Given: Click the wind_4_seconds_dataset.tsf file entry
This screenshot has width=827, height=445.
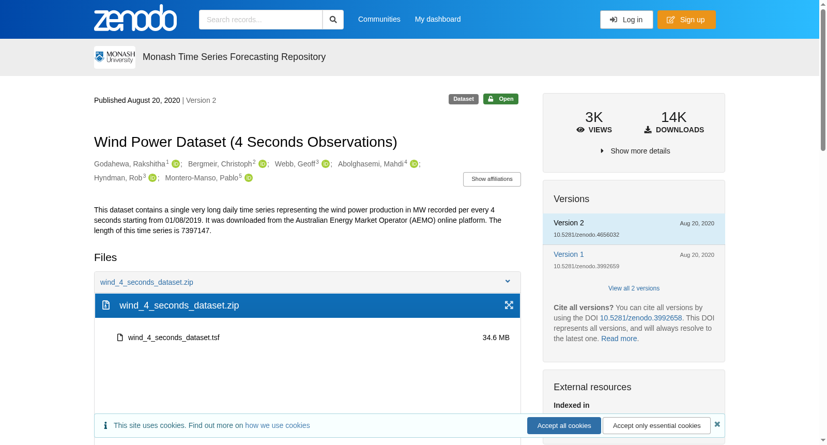Looking at the screenshot, I should tap(174, 337).
